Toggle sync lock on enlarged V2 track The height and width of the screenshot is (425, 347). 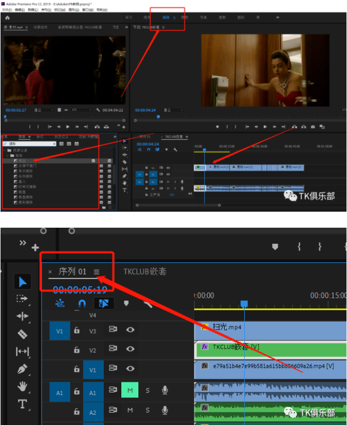pyautogui.click(x=113, y=348)
